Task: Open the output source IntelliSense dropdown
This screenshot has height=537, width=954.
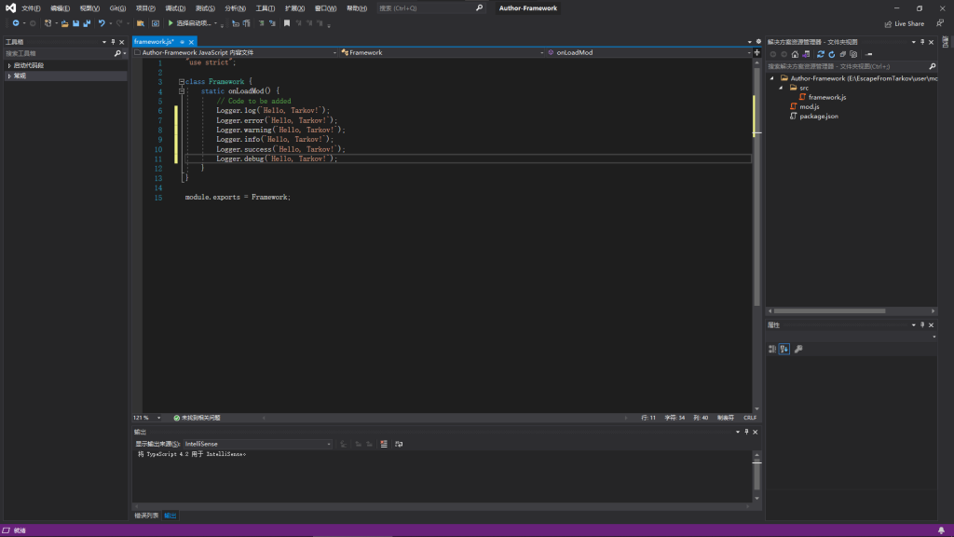Action: [x=329, y=444]
